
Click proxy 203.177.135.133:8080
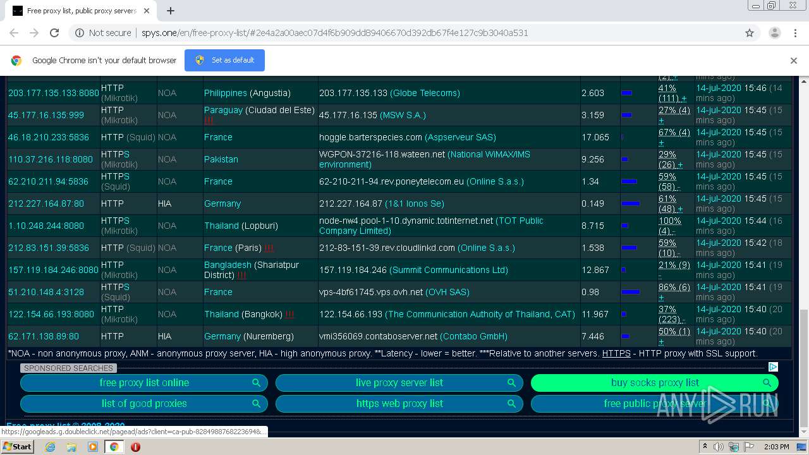[x=53, y=93]
